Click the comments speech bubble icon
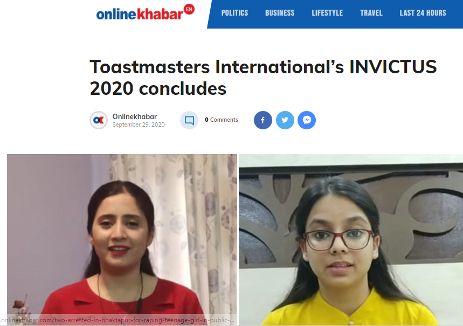The image size is (463, 326). coord(189,120)
